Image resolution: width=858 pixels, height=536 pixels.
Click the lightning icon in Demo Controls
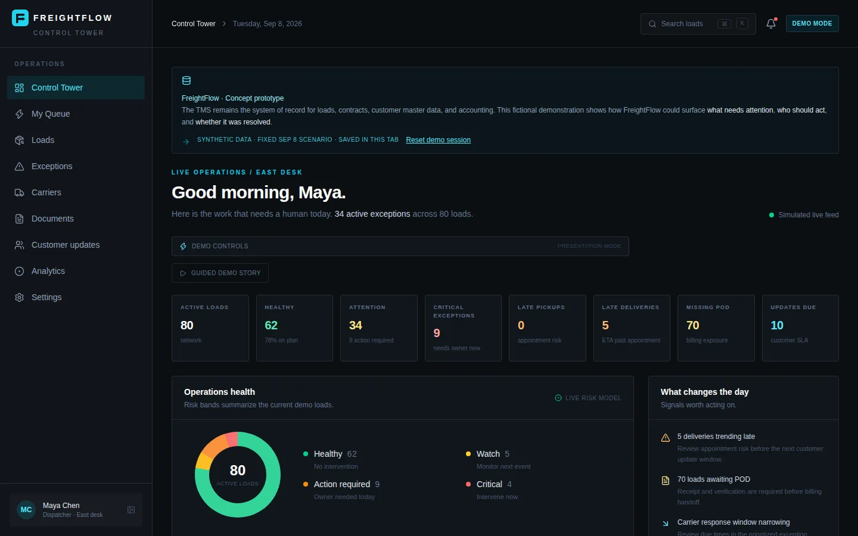tap(184, 246)
